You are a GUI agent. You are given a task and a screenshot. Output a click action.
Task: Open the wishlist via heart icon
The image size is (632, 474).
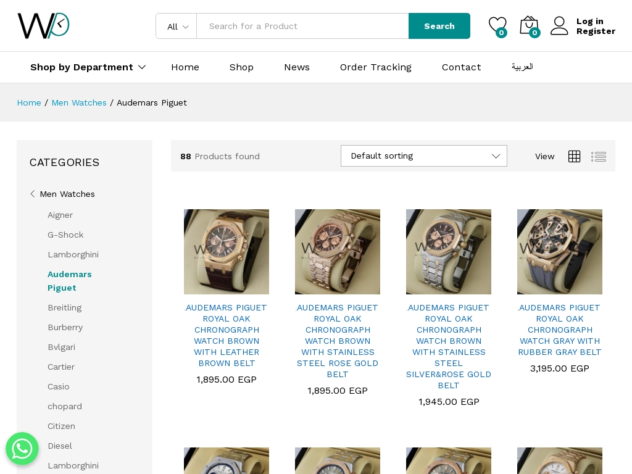497,25
